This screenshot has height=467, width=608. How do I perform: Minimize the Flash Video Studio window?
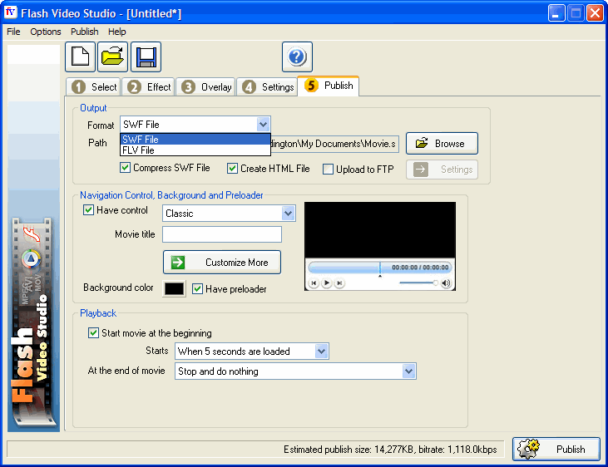tap(556, 13)
